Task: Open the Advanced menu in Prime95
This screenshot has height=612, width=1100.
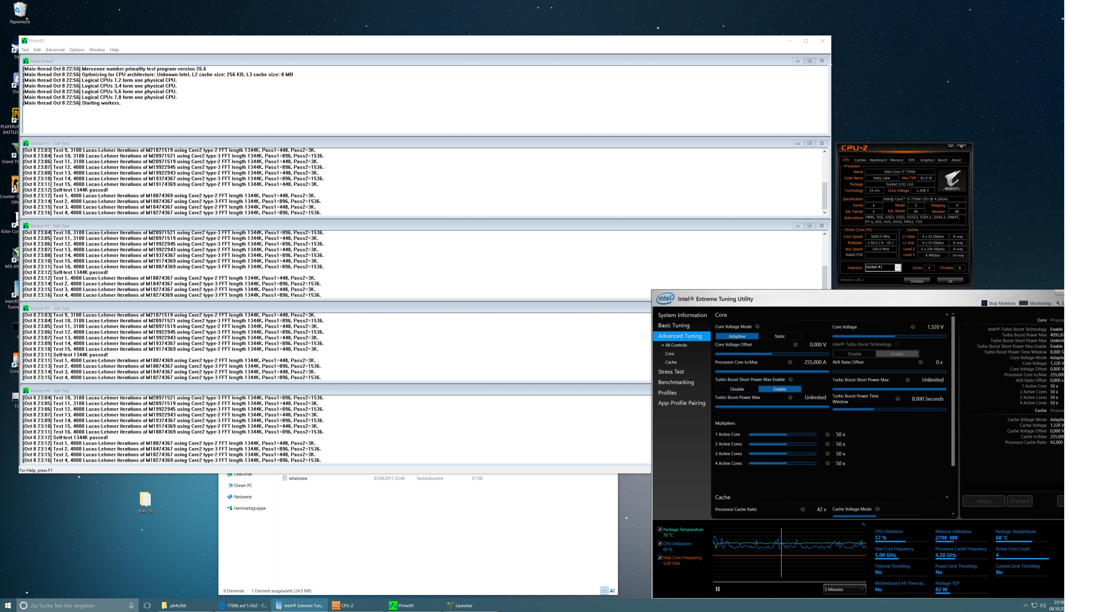Action: 55,50
